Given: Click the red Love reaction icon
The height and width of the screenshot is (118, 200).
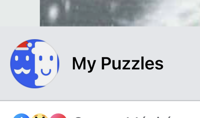Looking at the screenshot, I should [x=58, y=116].
